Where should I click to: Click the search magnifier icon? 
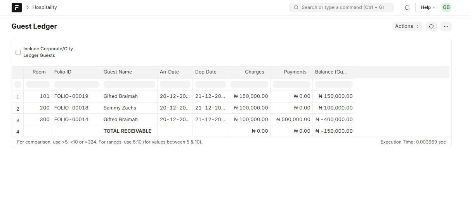296,7
